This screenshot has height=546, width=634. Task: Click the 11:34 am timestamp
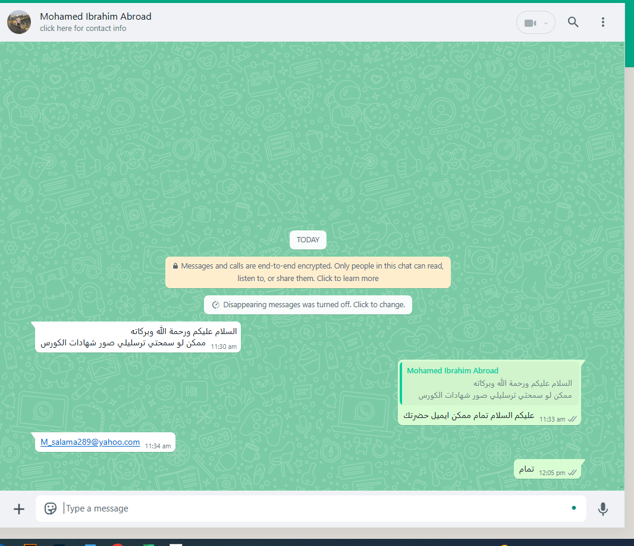(158, 446)
